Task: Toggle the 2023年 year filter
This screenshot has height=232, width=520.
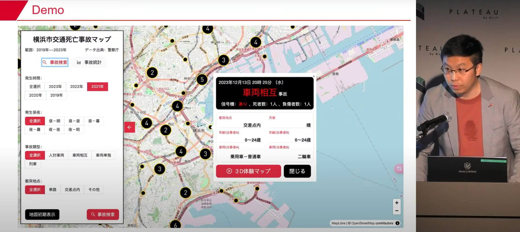Action: tap(55, 87)
